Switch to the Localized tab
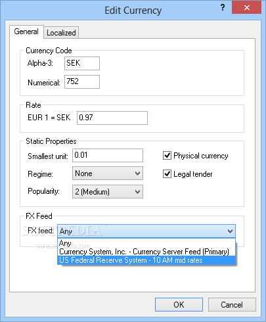266x322 pixels. [x=61, y=33]
